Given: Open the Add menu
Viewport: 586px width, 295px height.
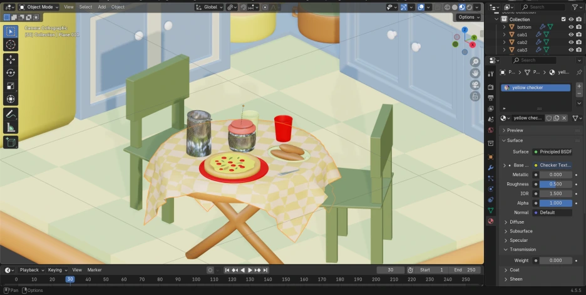Looking at the screenshot, I should tap(101, 7).
